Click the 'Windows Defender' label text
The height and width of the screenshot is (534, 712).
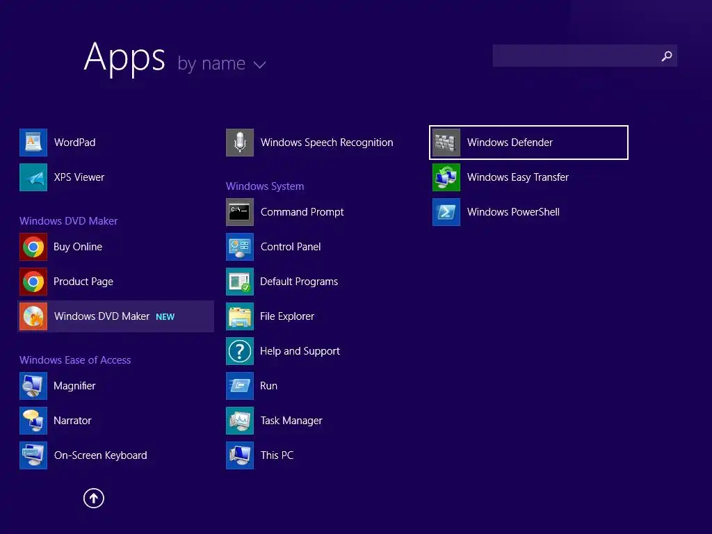click(510, 142)
